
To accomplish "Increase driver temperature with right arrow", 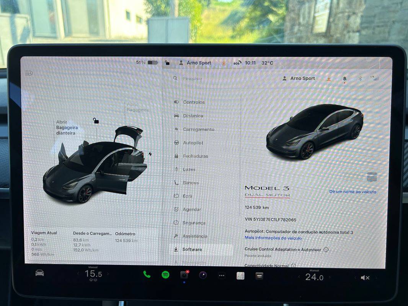I will pyautogui.click(x=108, y=273).
